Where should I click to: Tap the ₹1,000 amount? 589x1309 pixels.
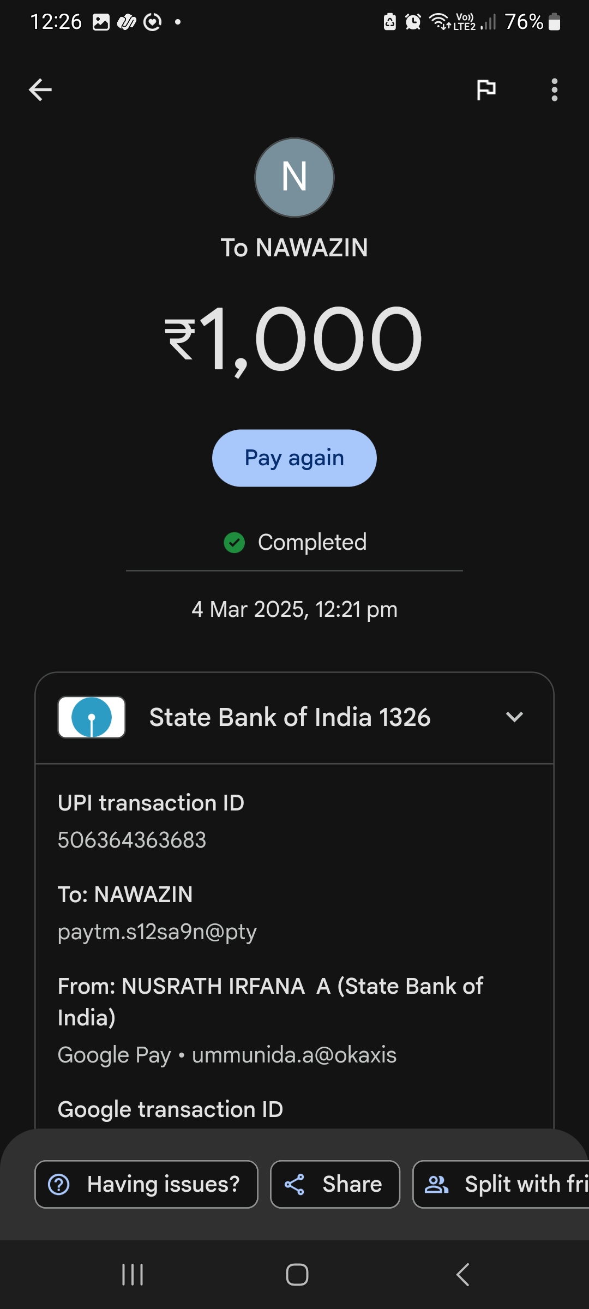coord(294,339)
